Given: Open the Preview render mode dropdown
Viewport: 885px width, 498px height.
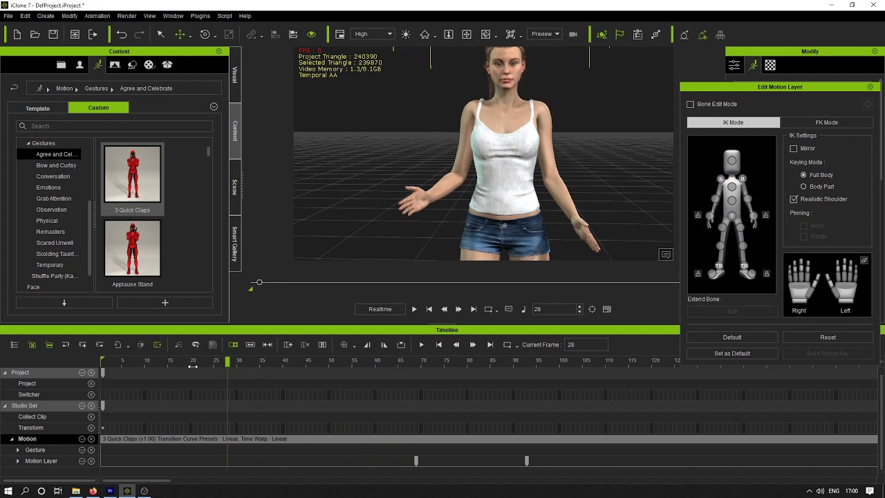Looking at the screenshot, I should [546, 35].
